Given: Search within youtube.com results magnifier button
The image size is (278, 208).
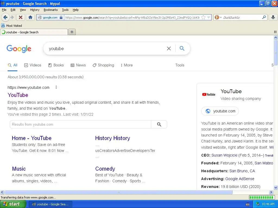Looking at the screenshot, I should pos(159,124).
